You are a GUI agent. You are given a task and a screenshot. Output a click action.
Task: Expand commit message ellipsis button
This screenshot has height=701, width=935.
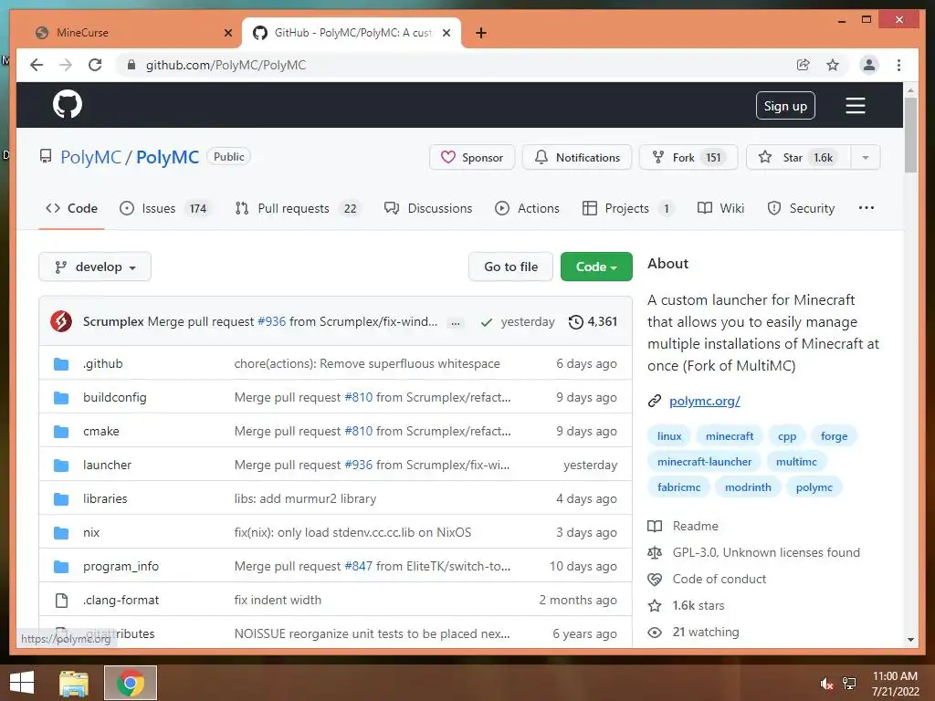click(x=456, y=323)
